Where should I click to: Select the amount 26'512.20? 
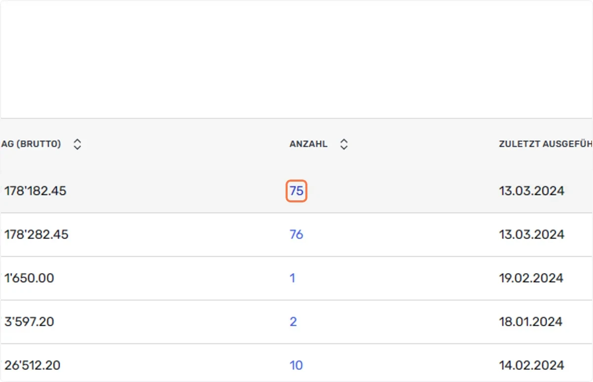pos(32,365)
